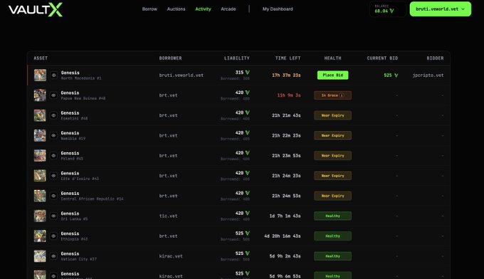Click the CURRENT BID column header

[x=382, y=58]
